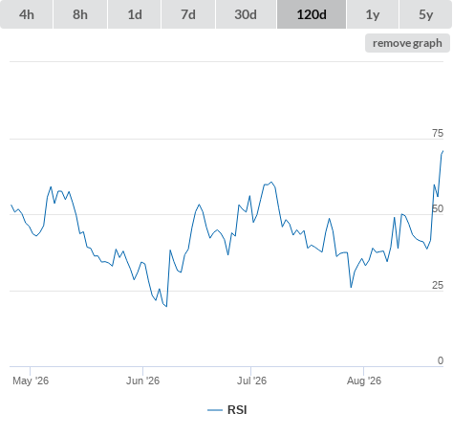Click the 25 y-axis label
Viewport: 453px width, 435px height.
[x=438, y=285]
